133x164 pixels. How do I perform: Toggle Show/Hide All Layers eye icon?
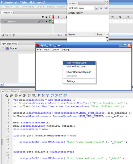(x=43, y=17)
